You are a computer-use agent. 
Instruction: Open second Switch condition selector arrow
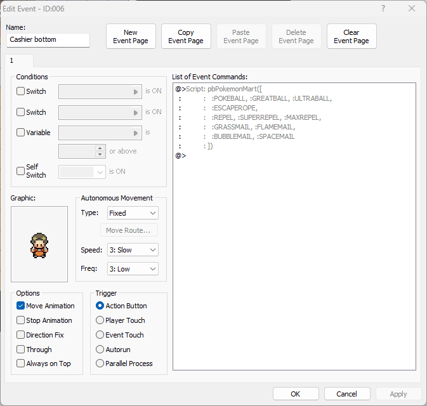coord(136,112)
